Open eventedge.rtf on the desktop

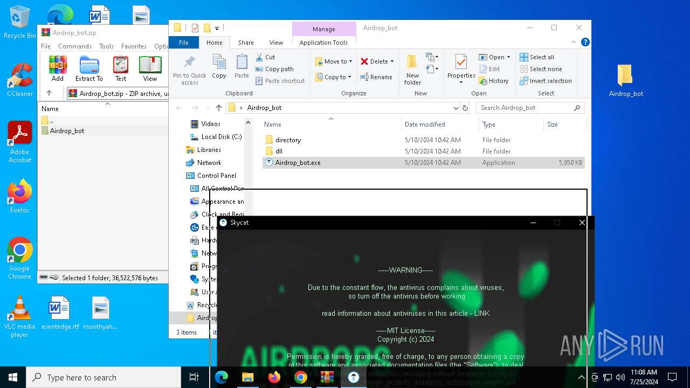click(x=60, y=313)
